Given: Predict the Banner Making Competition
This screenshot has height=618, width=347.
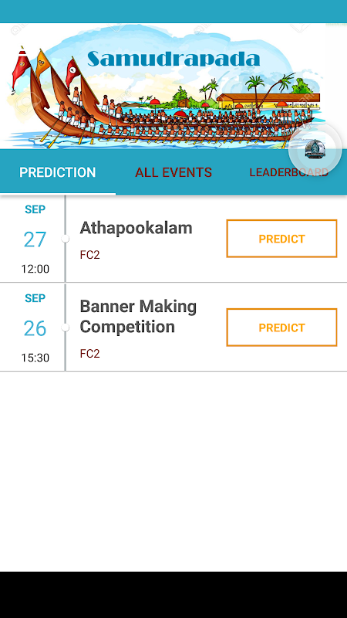Looking at the screenshot, I should point(281,328).
